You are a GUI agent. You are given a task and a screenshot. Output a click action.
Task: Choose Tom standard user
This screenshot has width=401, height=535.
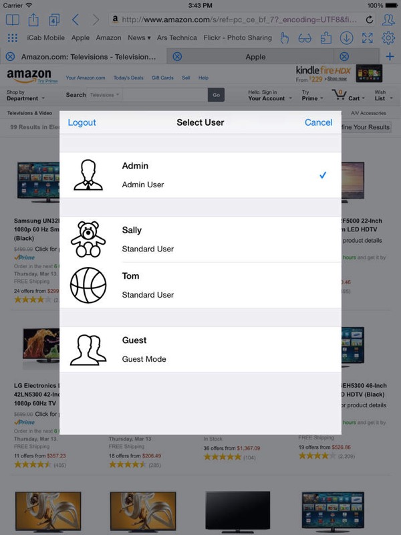click(x=200, y=286)
